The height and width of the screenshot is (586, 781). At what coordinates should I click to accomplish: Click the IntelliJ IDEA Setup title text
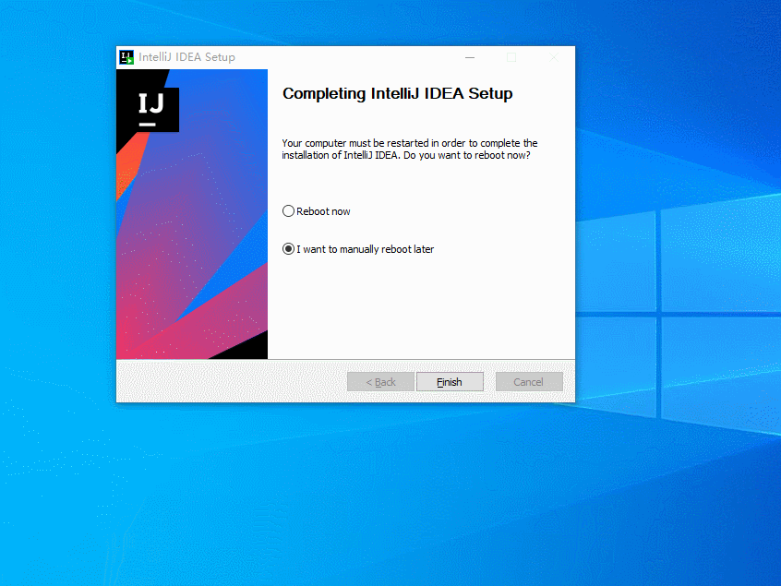click(186, 57)
